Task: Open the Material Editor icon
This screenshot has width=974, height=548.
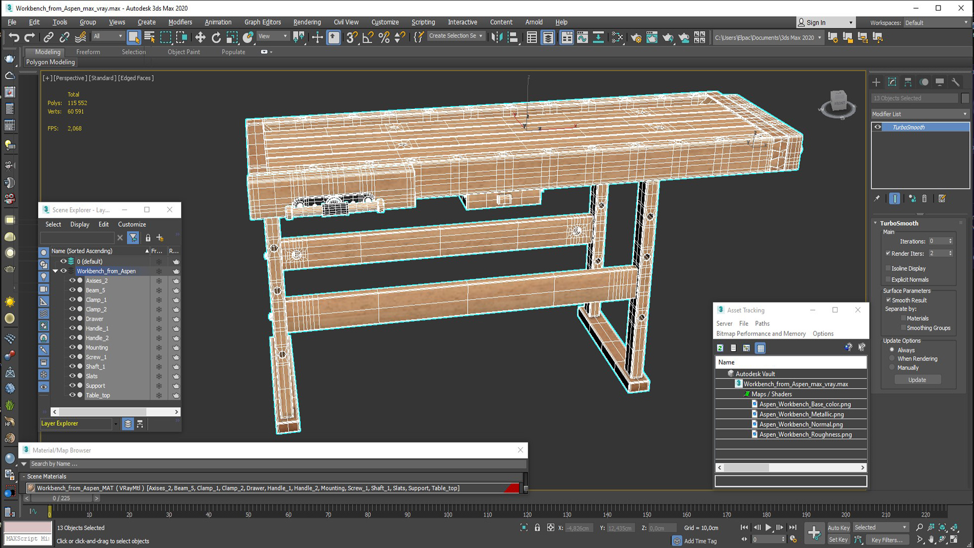Action: [617, 37]
